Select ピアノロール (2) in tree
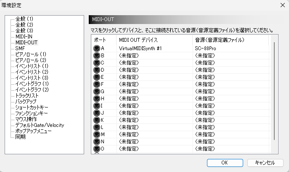 coord(31,60)
